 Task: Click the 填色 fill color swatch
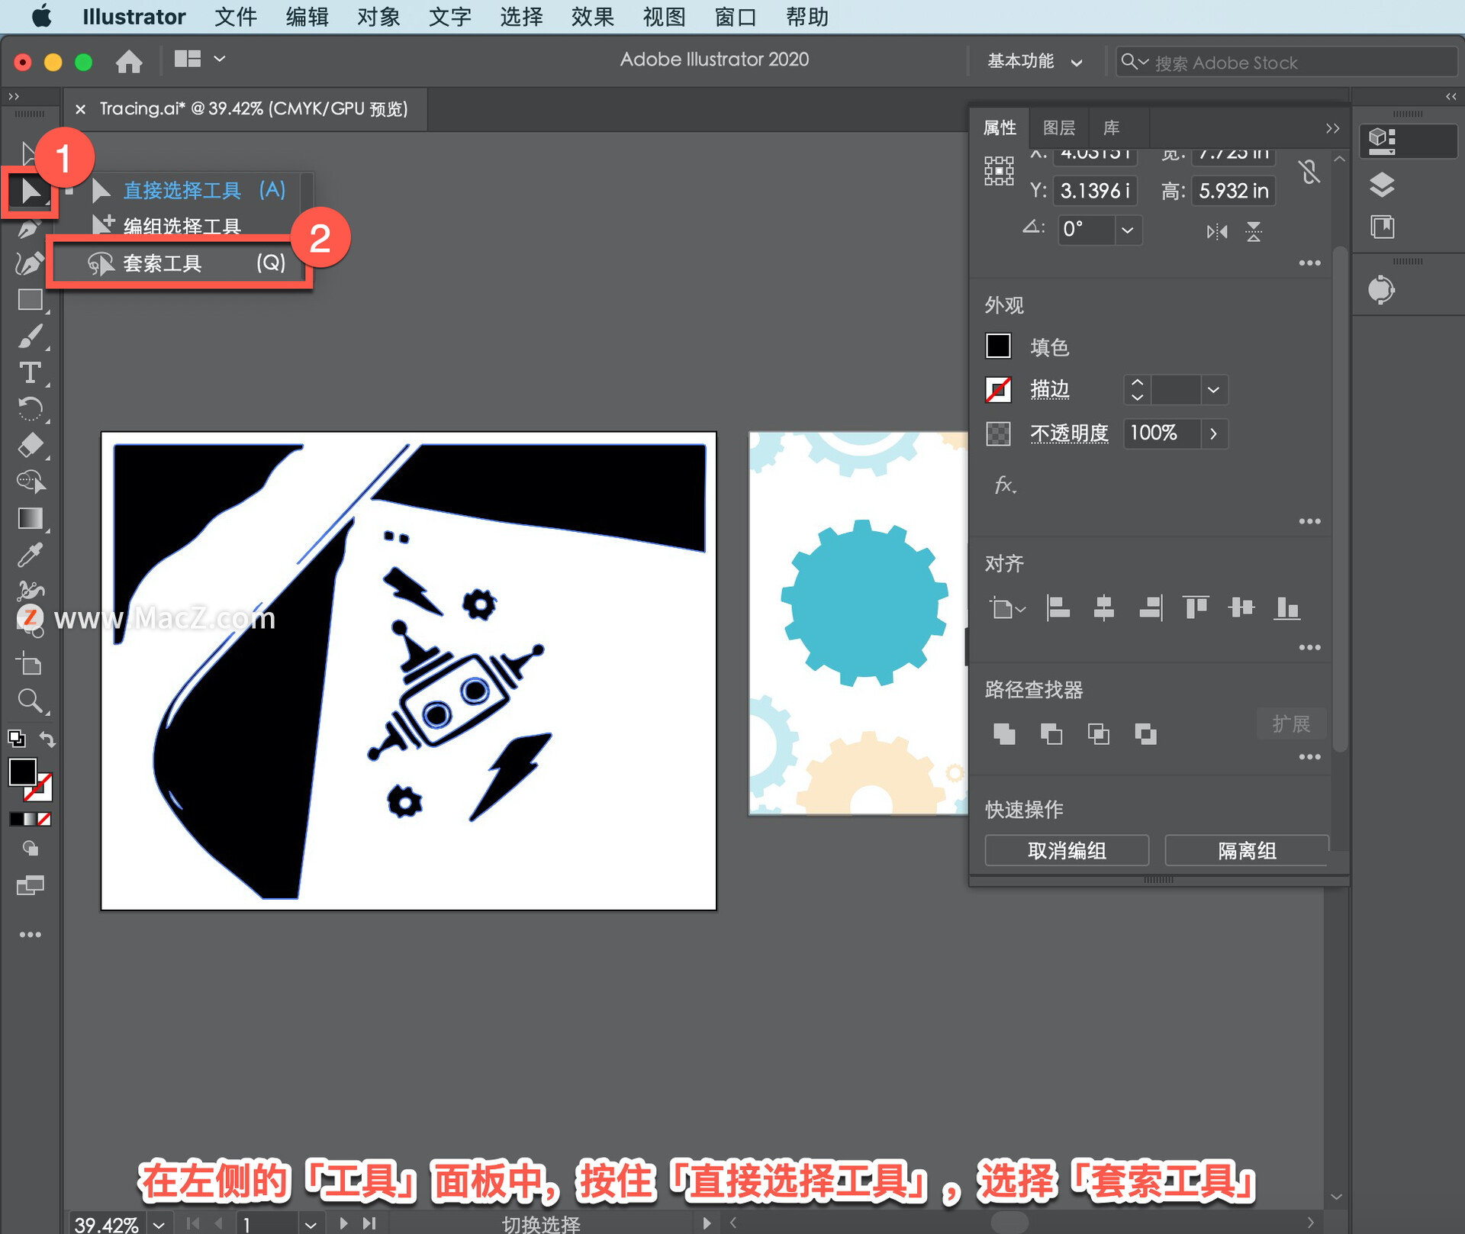pyautogui.click(x=998, y=346)
